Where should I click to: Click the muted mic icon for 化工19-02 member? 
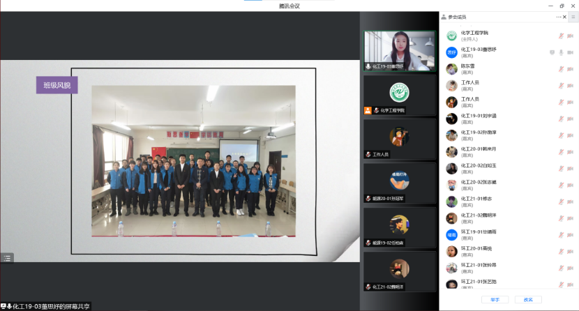[x=561, y=135]
